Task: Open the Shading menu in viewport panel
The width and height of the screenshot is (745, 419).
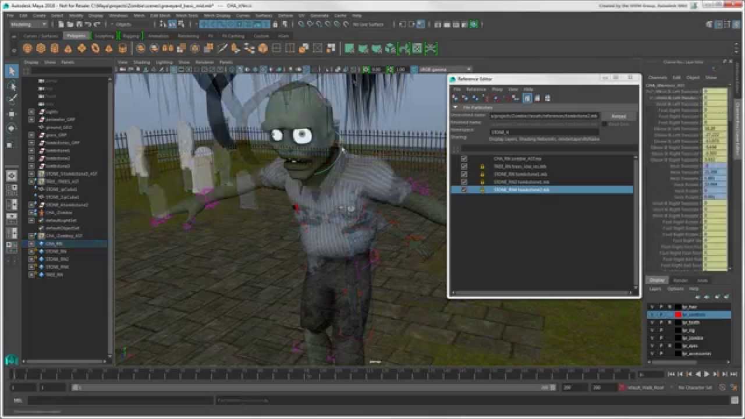Action: (141, 62)
